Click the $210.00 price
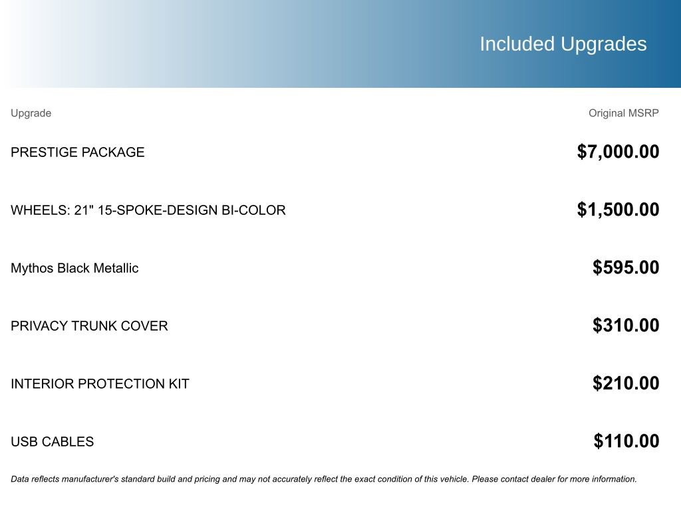This screenshot has width=681, height=511. click(626, 384)
